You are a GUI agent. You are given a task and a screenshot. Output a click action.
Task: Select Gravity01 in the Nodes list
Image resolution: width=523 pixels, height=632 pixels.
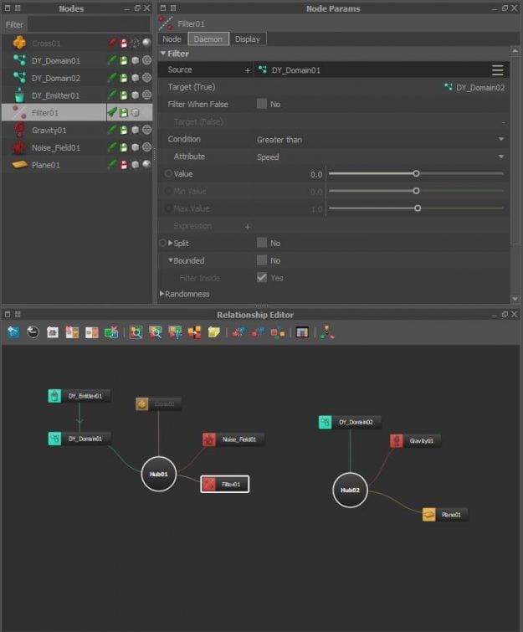(x=49, y=131)
